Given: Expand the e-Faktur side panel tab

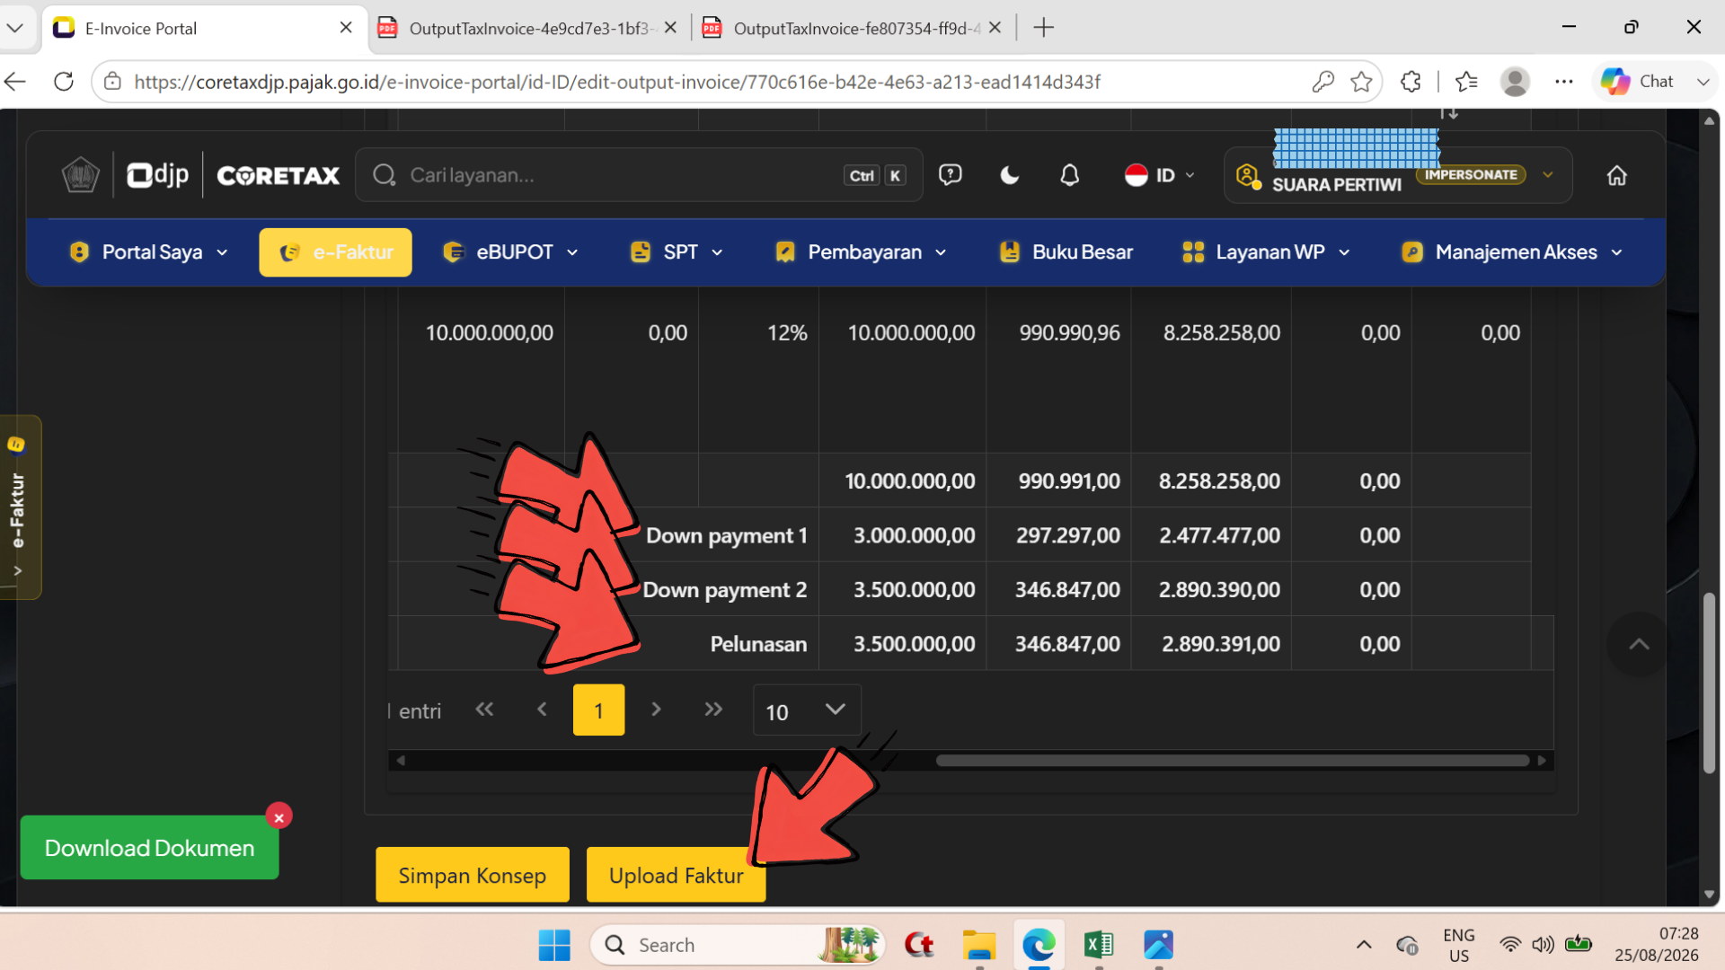Looking at the screenshot, I should pos(20,507).
